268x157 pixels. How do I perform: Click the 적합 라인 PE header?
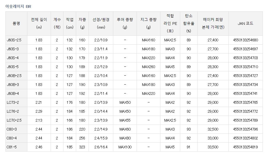pyautogui.click(x=170, y=23)
